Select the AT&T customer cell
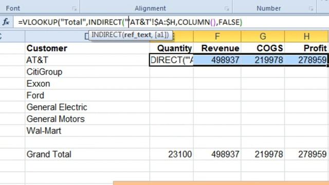Viewport: 329px width, 185px height. point(87,60)
